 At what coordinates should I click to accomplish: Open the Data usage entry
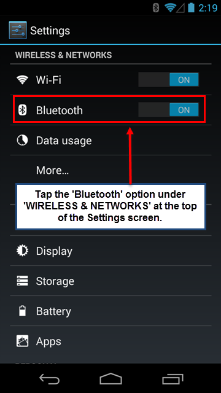coord(110,140)
